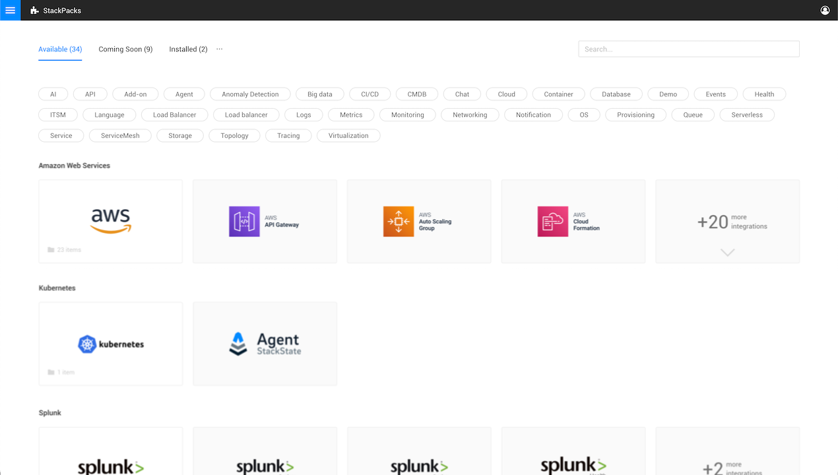Click the "1 item" label on Kubernetes card

click(66, 373)
